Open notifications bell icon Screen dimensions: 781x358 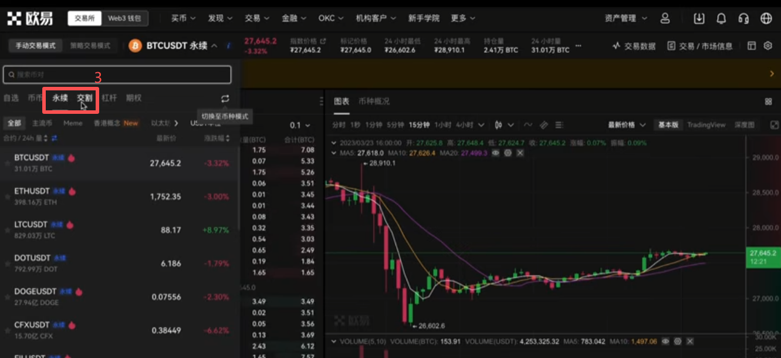722,18
